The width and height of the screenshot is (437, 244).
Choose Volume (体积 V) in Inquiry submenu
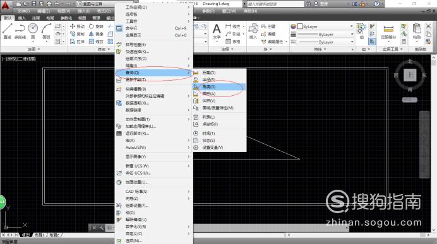(x=219, y=101)
